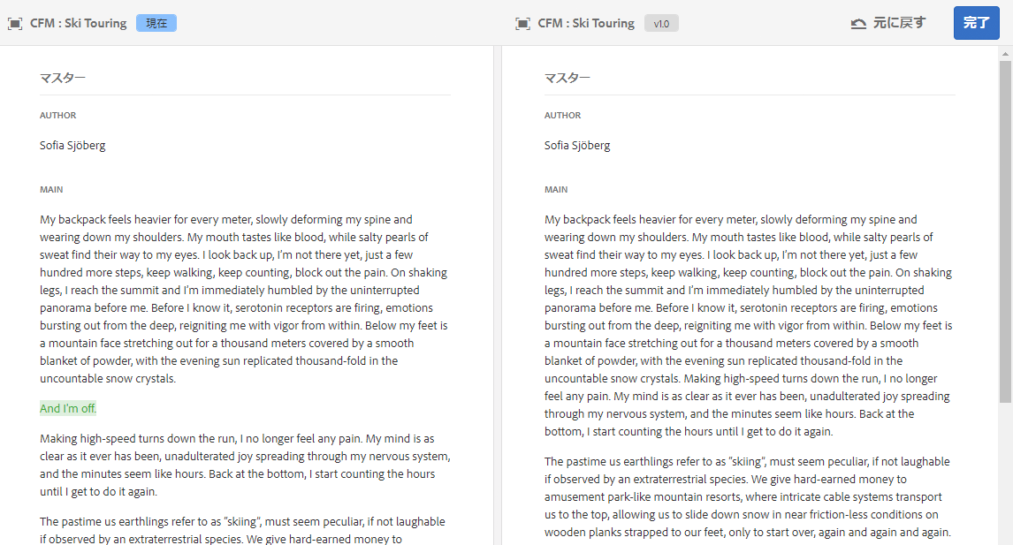Click the vertical scrollbar thumb

click(x=1004, y=231)
